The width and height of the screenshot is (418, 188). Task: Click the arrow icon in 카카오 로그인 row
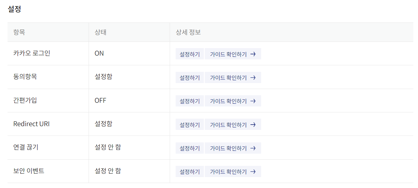tap(253, 54)
